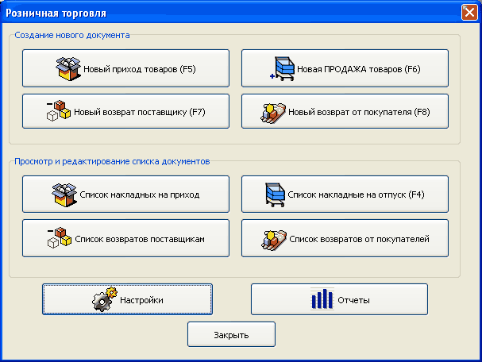Click the open box icon for new goods receipt (F5)
Image resolution: width=482 pixels, height=362 pixels.
tap(68, 69)
